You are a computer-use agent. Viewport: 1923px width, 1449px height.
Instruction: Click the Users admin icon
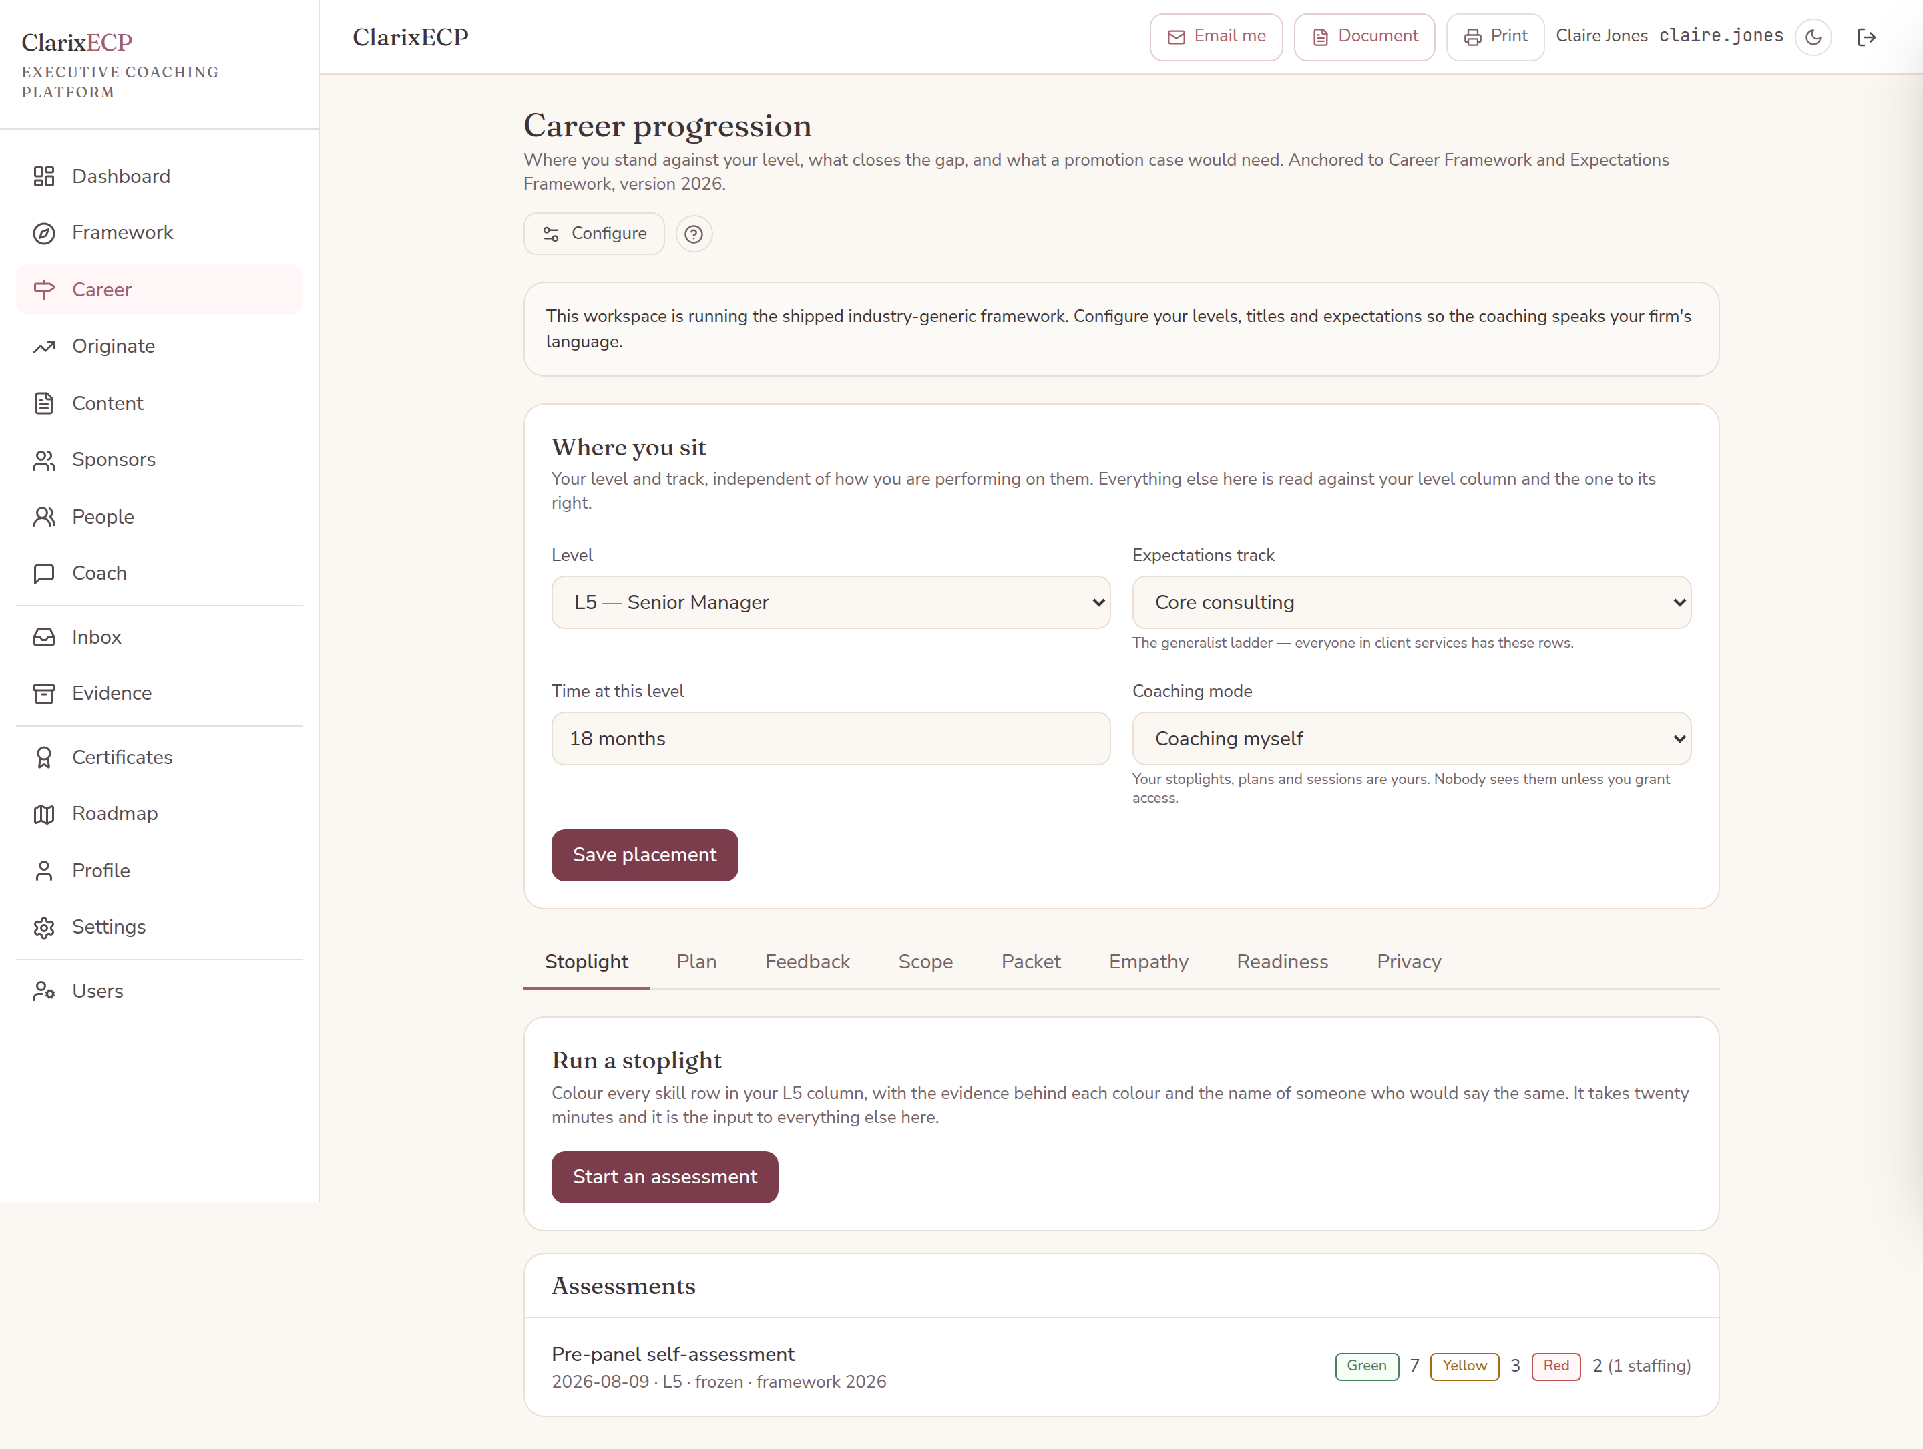pos(43,991)
